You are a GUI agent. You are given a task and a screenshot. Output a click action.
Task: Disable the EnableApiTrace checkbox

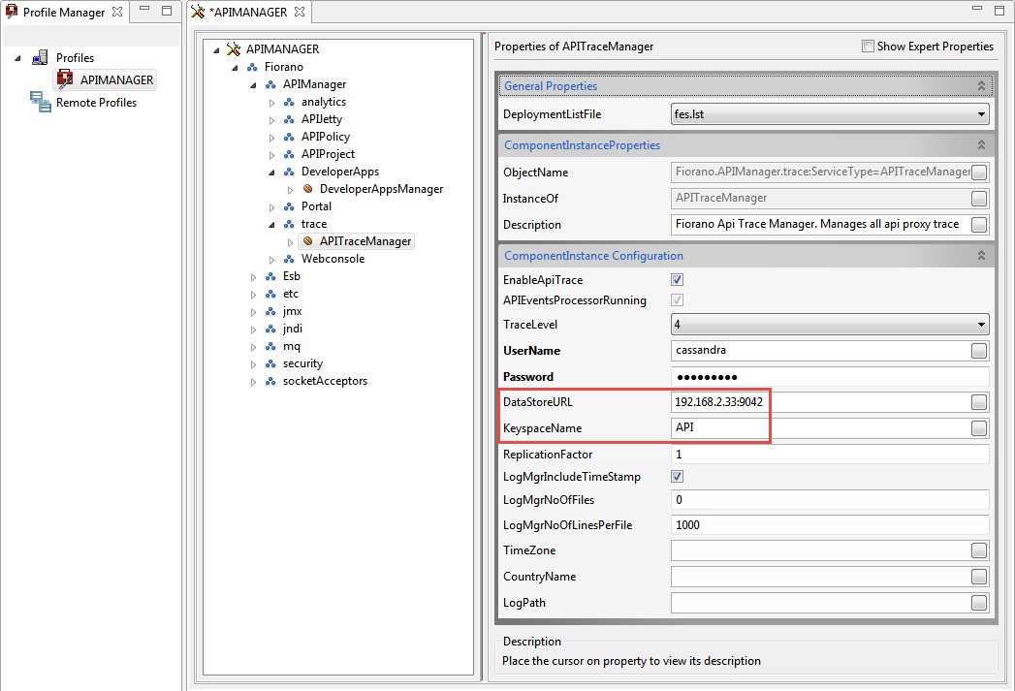click(678, 280)
